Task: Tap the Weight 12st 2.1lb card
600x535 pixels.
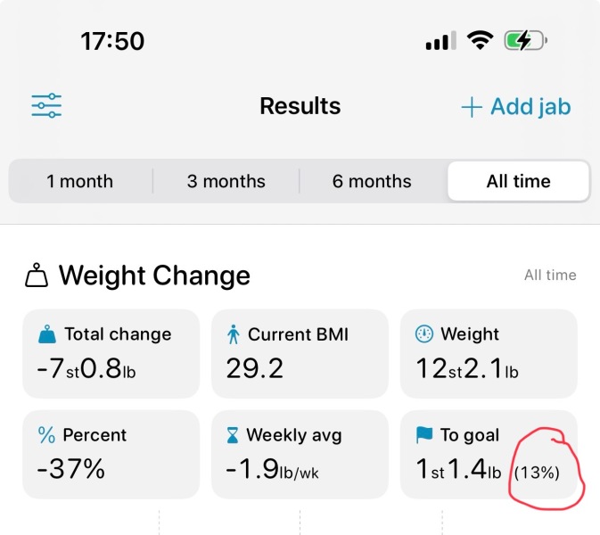Action: pos(488,353)
